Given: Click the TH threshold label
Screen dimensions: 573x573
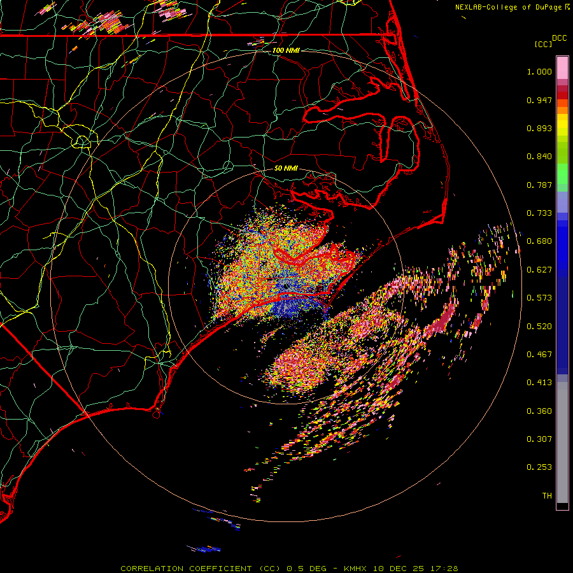Looking at the screenshot, I should click(x=547, y=496).
